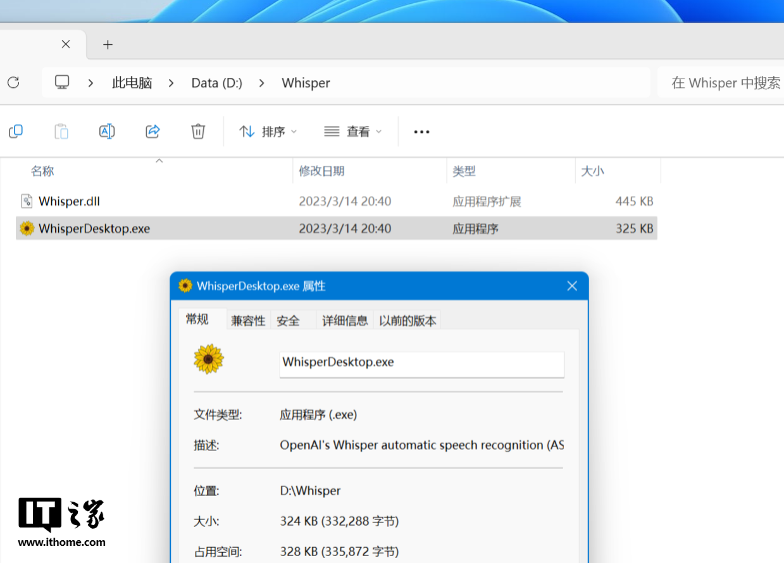Click the share icon in toolbar

[x=152, y=132]
